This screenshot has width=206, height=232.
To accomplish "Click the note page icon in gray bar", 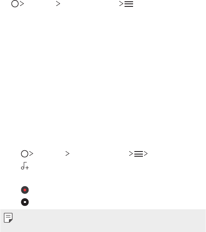I will coord(8,217).
